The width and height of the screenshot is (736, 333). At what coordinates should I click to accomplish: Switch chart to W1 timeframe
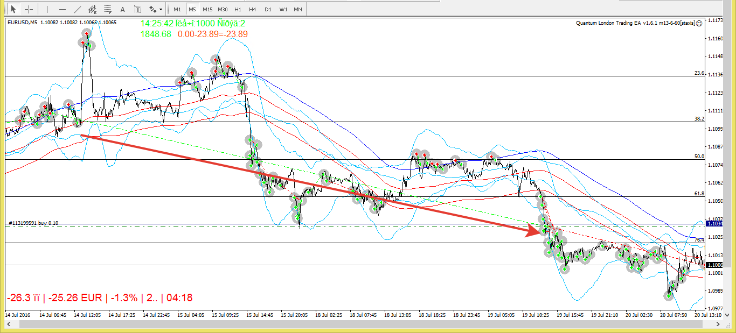click(x=283, y=9)
